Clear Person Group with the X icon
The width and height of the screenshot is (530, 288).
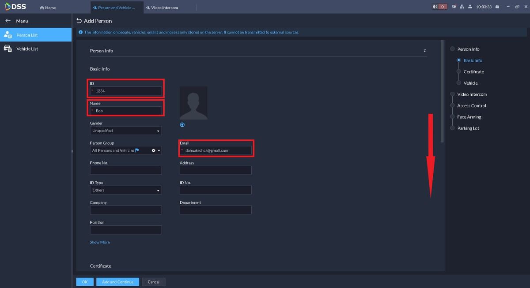pyautogui.click(x=154, y=150)
